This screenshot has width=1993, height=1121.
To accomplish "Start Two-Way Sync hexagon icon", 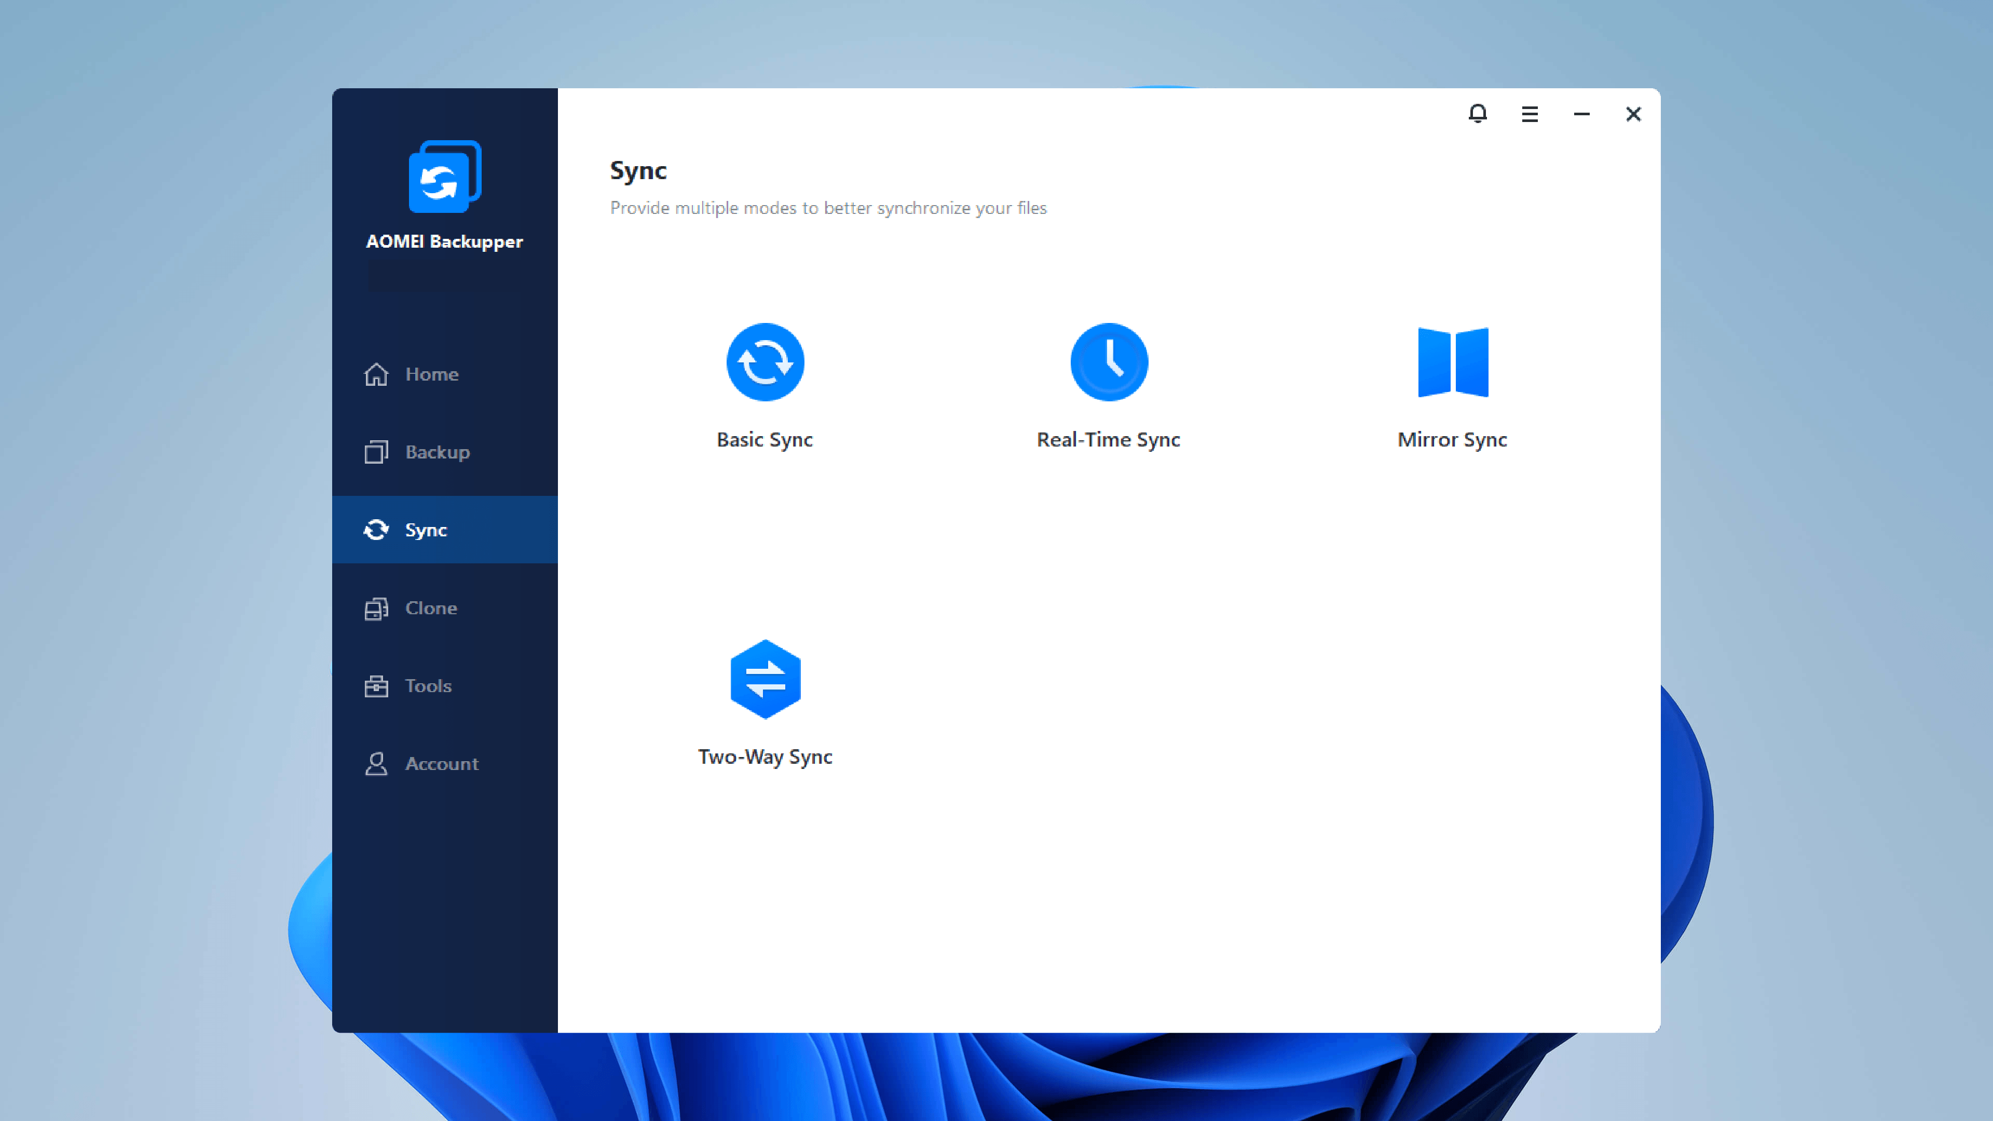I will (x=765, y=679).
